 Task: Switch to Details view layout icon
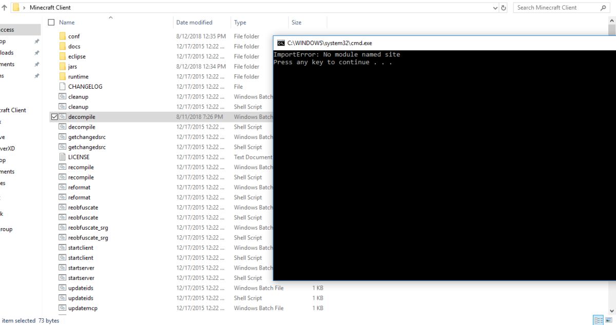599,320
